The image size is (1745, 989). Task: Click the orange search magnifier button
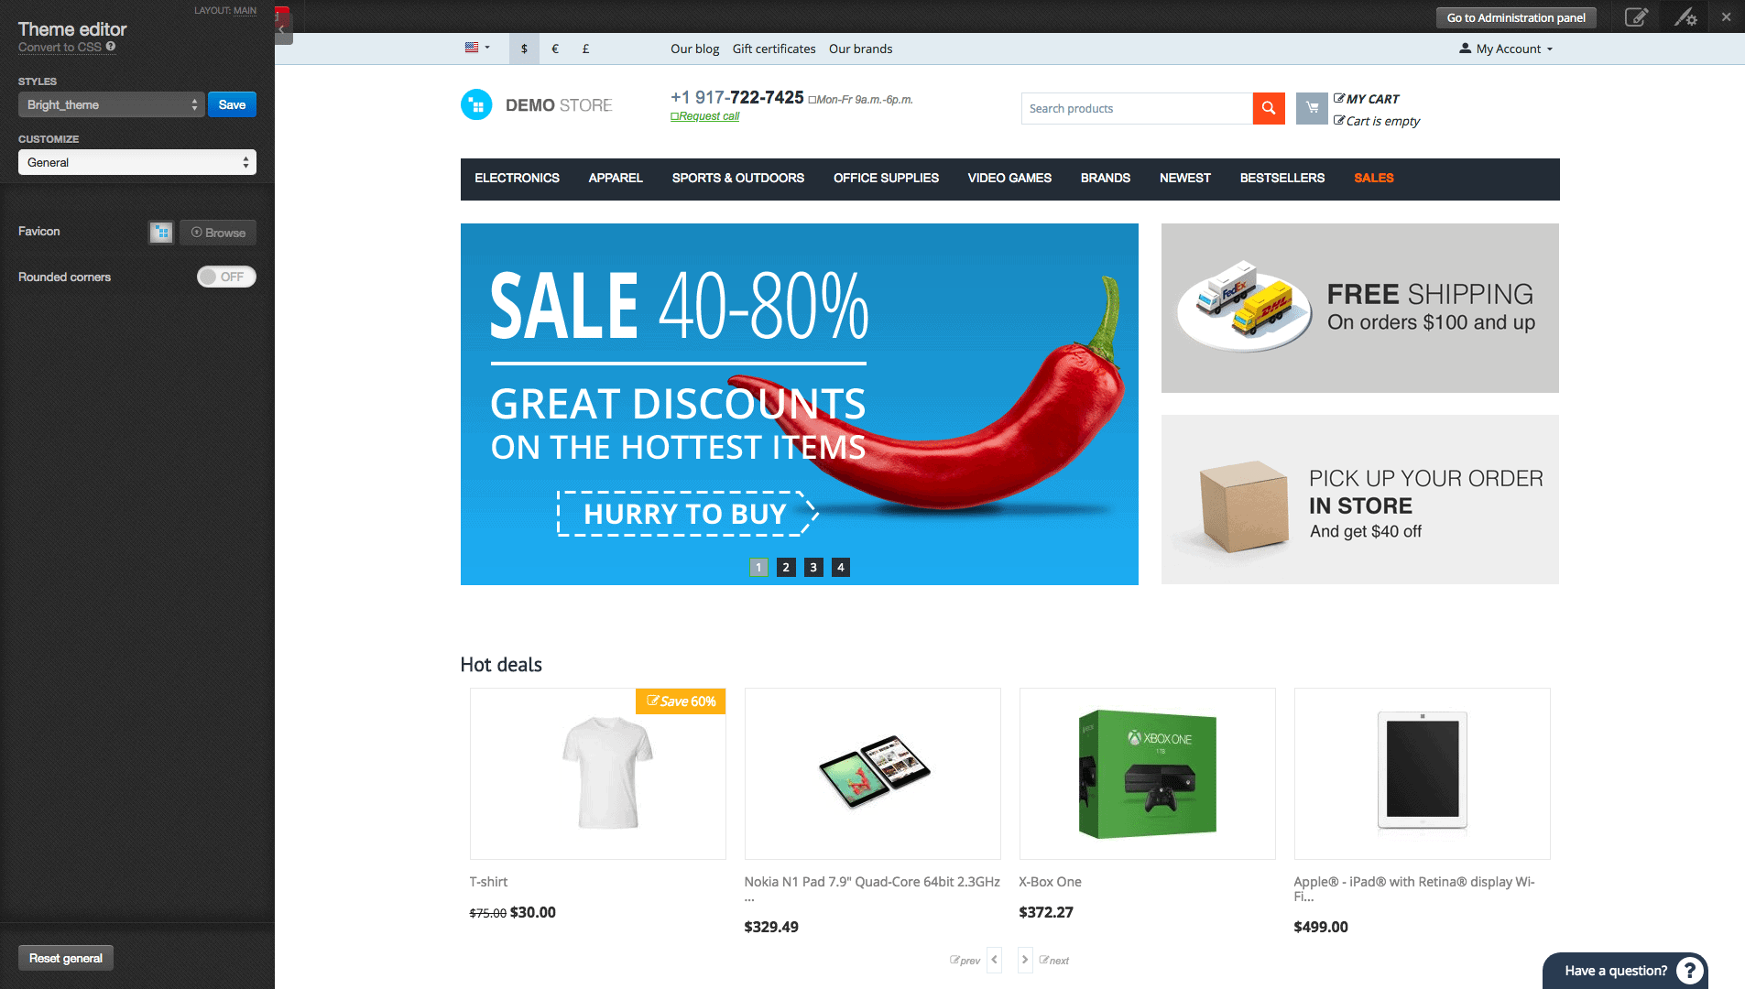coord(1269,108)
